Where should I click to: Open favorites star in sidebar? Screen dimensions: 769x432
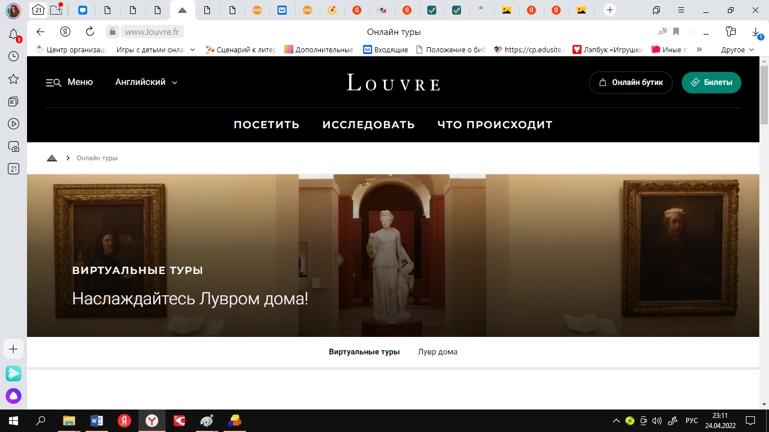14,79
